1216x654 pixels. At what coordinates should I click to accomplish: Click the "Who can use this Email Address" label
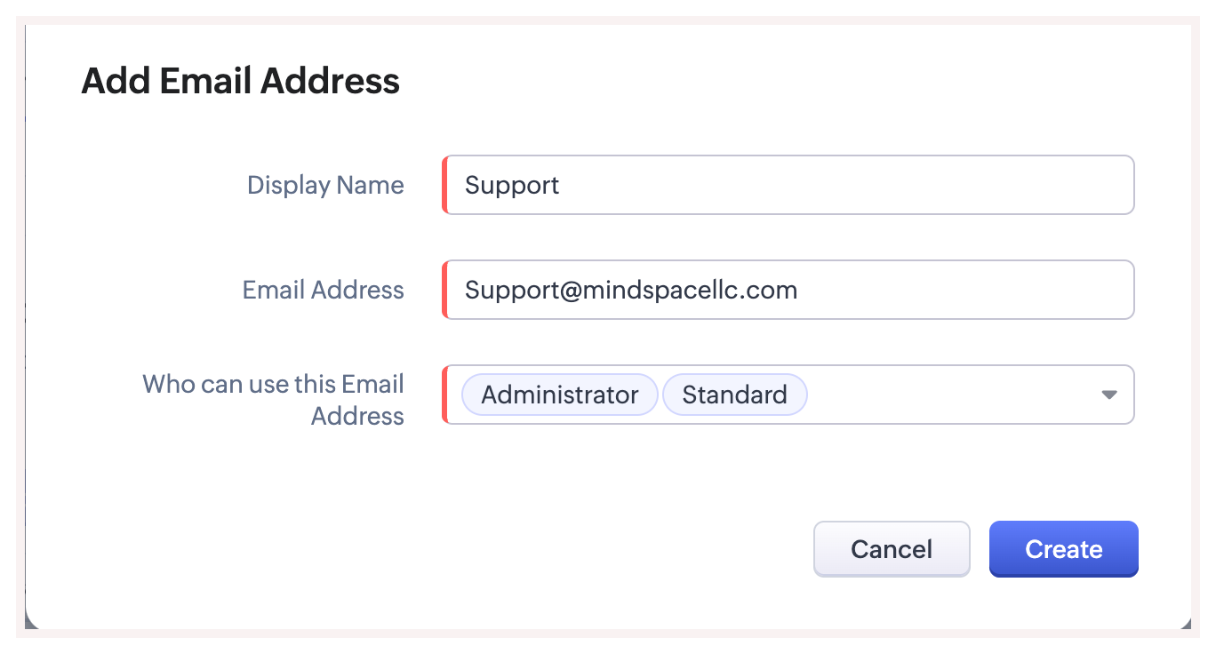pos(273,400)
